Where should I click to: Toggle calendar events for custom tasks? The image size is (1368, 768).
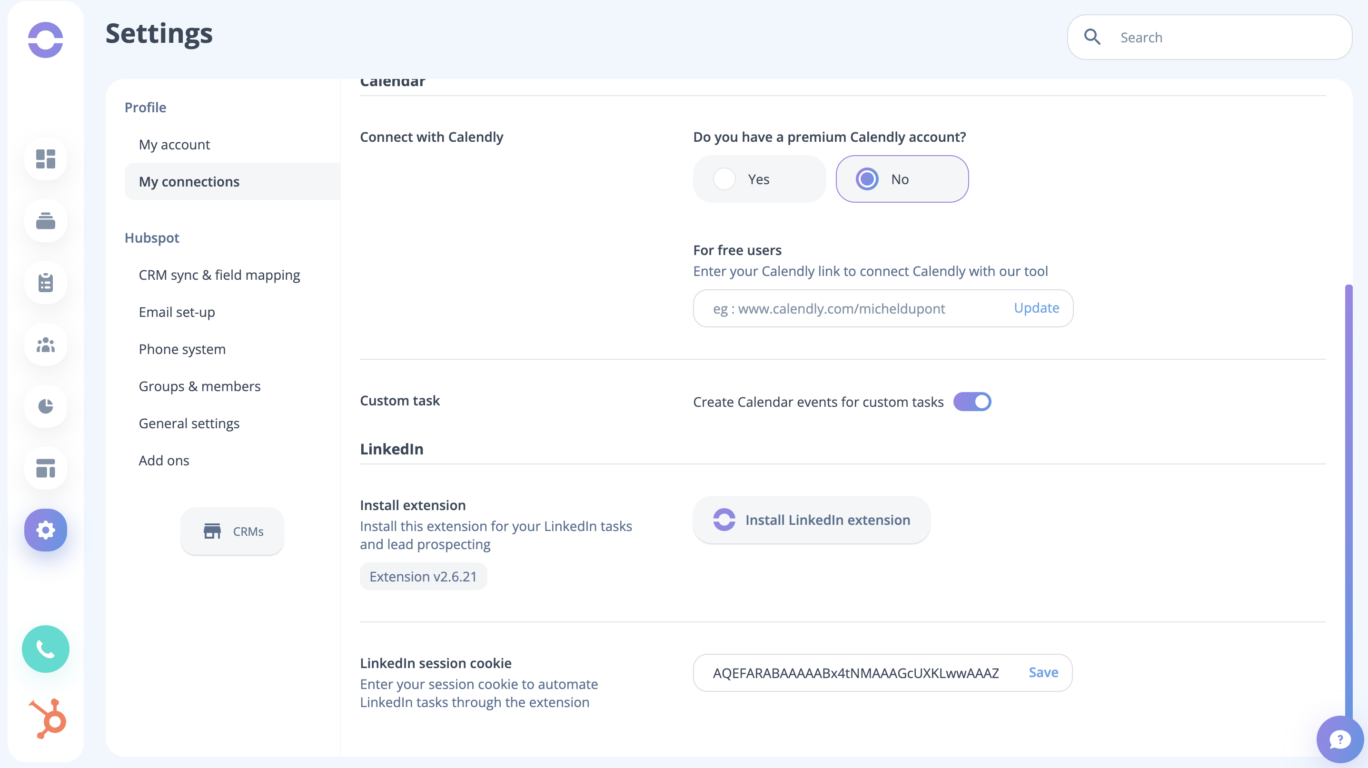(972, 402)
